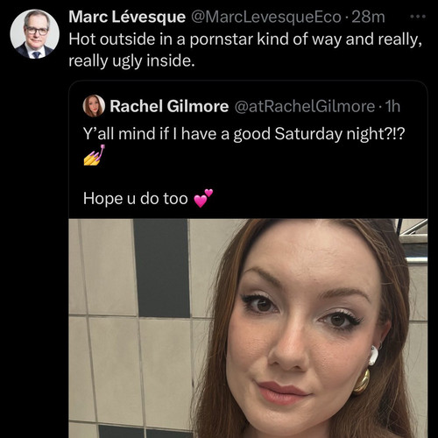Open the quoted tweet's 1h timestamp
438x438 pixels.
[392, 106]
